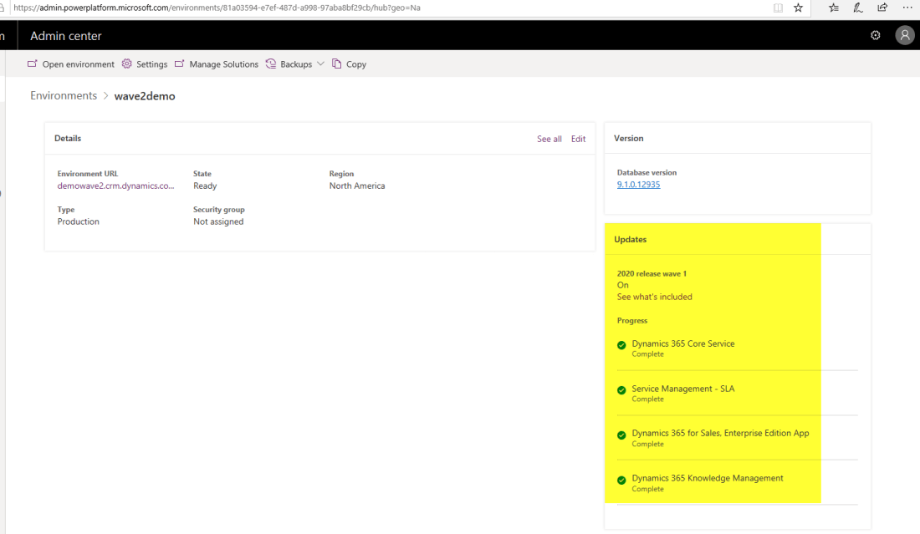
Task: Click the browser share icon
Action: 882,8
